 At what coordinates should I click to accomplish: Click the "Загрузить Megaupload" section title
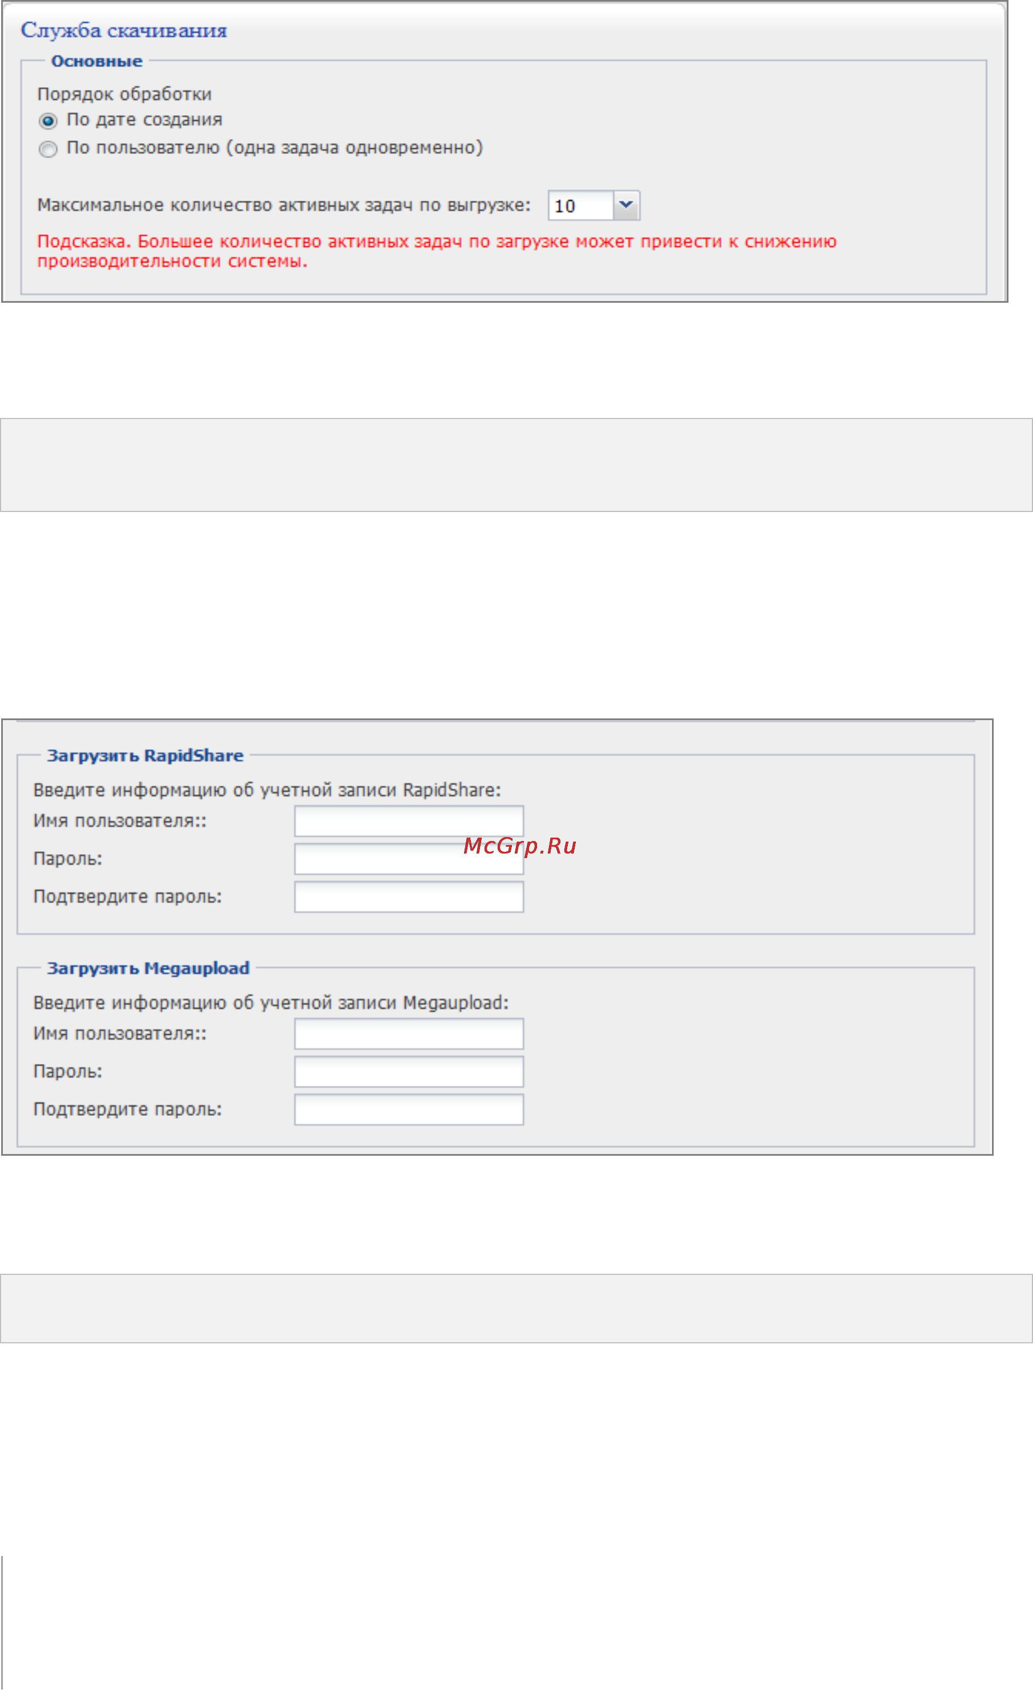pyautogui.click(x=148, y=968)
